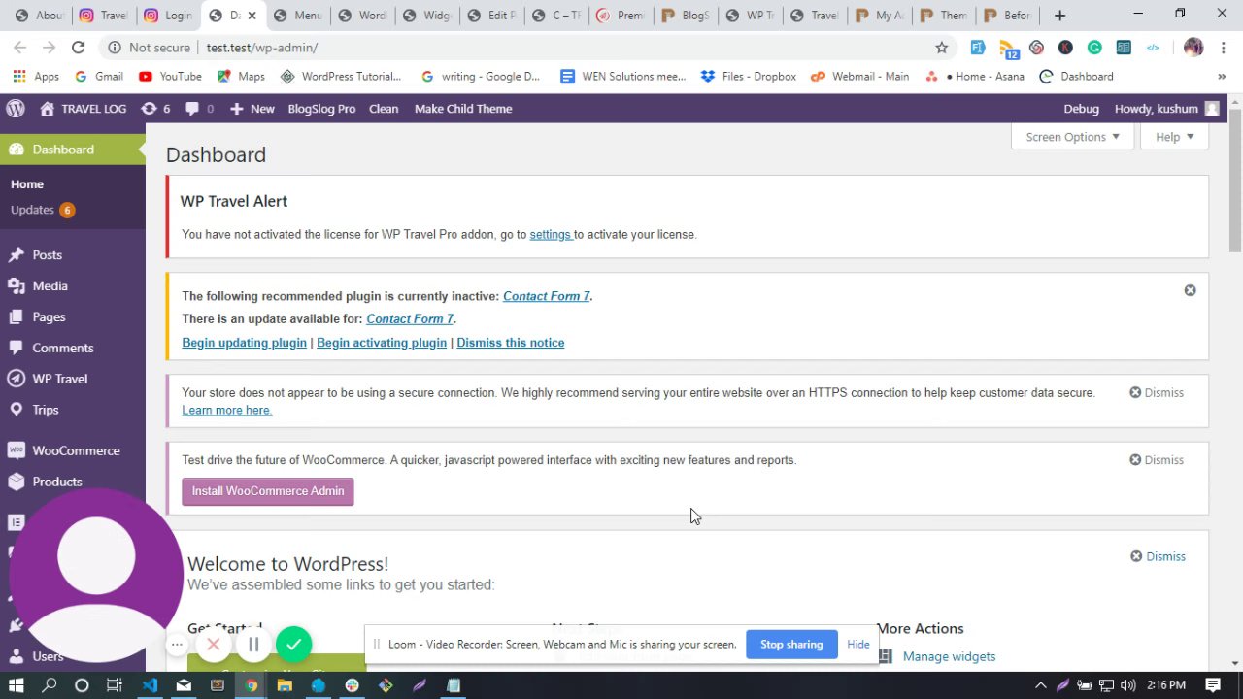Image resolution: width=1243 pixels, height=699 pixels.
Task: Open the WordPress logo menu in admin bar
Action: pos(16,109)
